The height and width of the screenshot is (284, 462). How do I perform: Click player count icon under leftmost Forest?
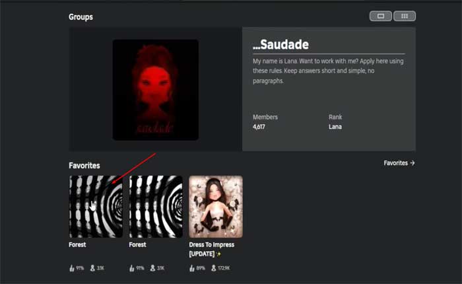coord(92,268)
